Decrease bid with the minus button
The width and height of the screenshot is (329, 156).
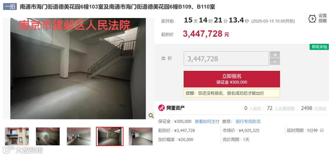(x=275, y=62)
